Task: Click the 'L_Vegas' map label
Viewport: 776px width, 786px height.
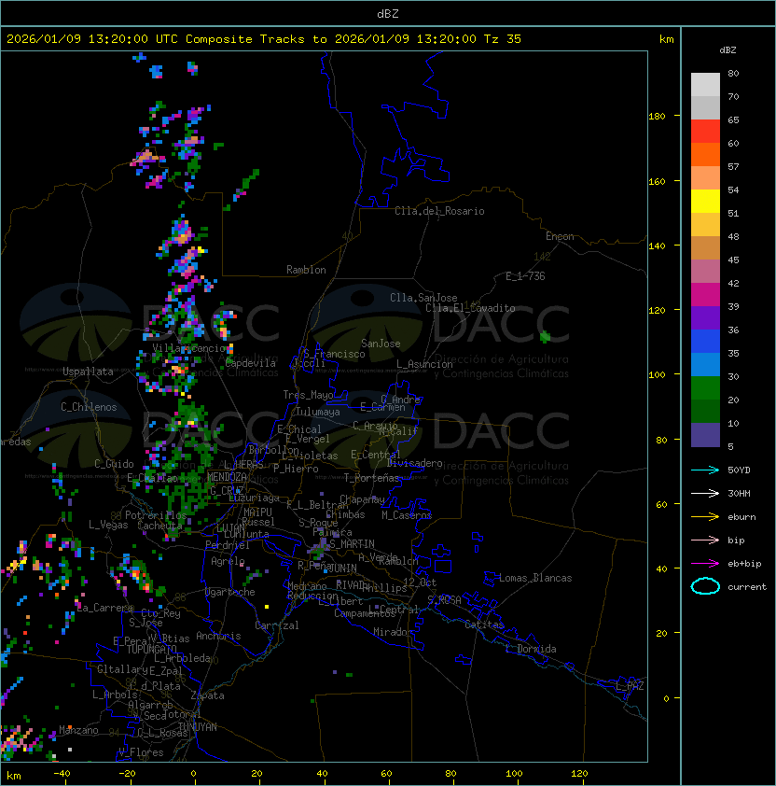Action: [x=108, y=525]
